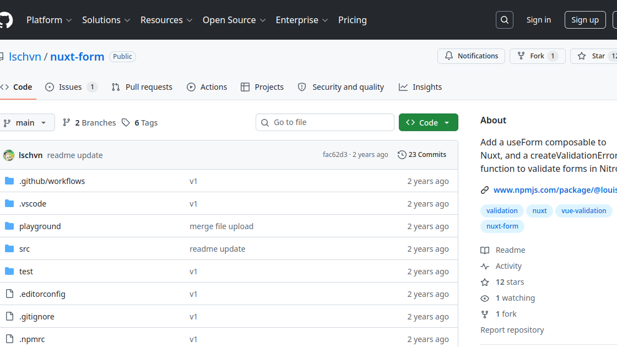
Task: Open the test folder
Action: [x=26, y=272]
